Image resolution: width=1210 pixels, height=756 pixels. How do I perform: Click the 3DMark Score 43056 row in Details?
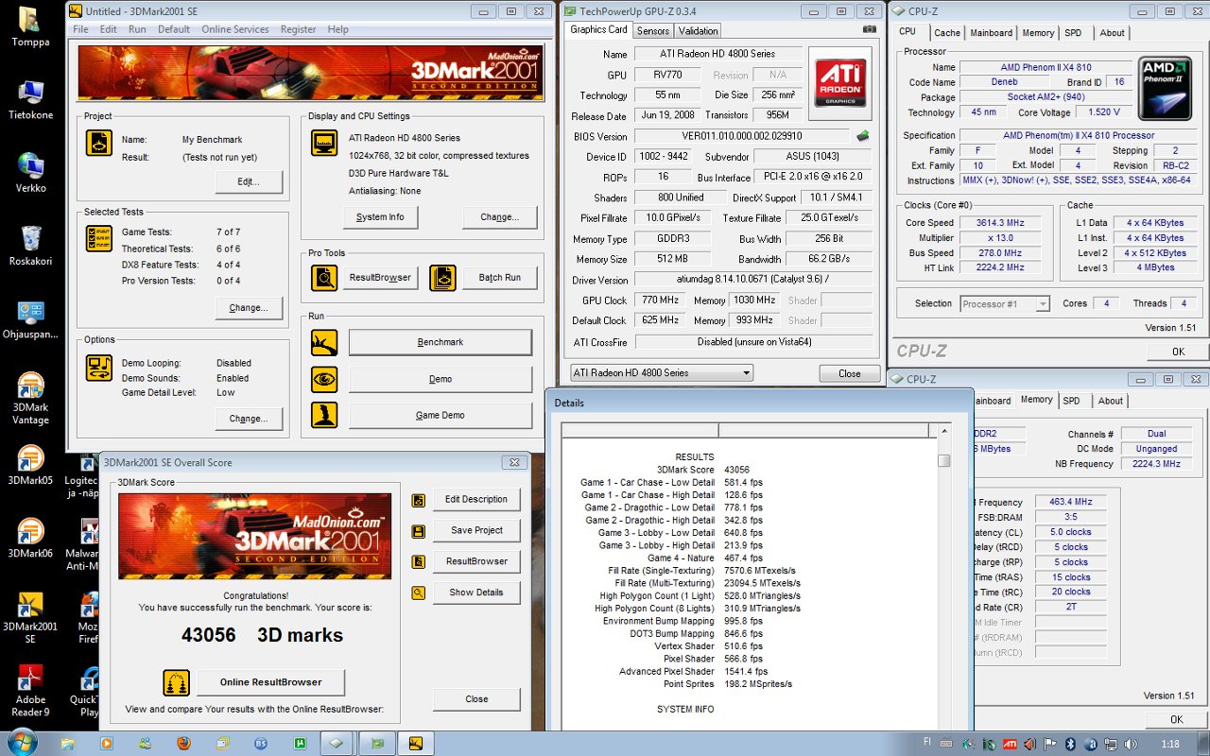coord(701,470)
